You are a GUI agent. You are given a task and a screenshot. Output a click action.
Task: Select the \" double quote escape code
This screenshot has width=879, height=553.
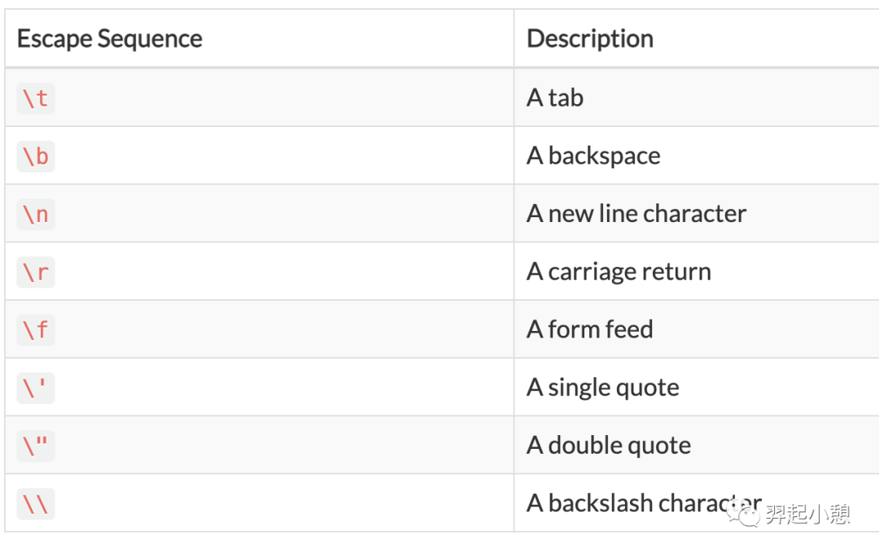click(36, 446)
